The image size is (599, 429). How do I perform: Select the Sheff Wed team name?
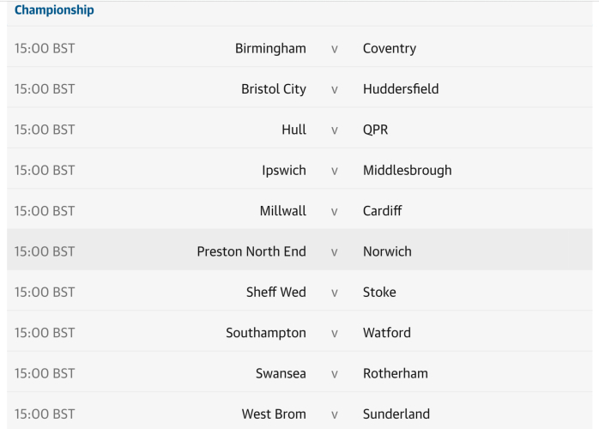click(x=275, y=292)
